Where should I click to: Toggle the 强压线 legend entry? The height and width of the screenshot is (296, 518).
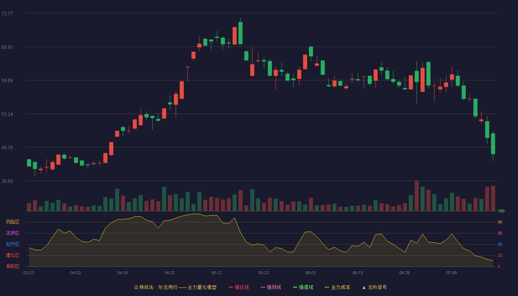tap(239, 287)
